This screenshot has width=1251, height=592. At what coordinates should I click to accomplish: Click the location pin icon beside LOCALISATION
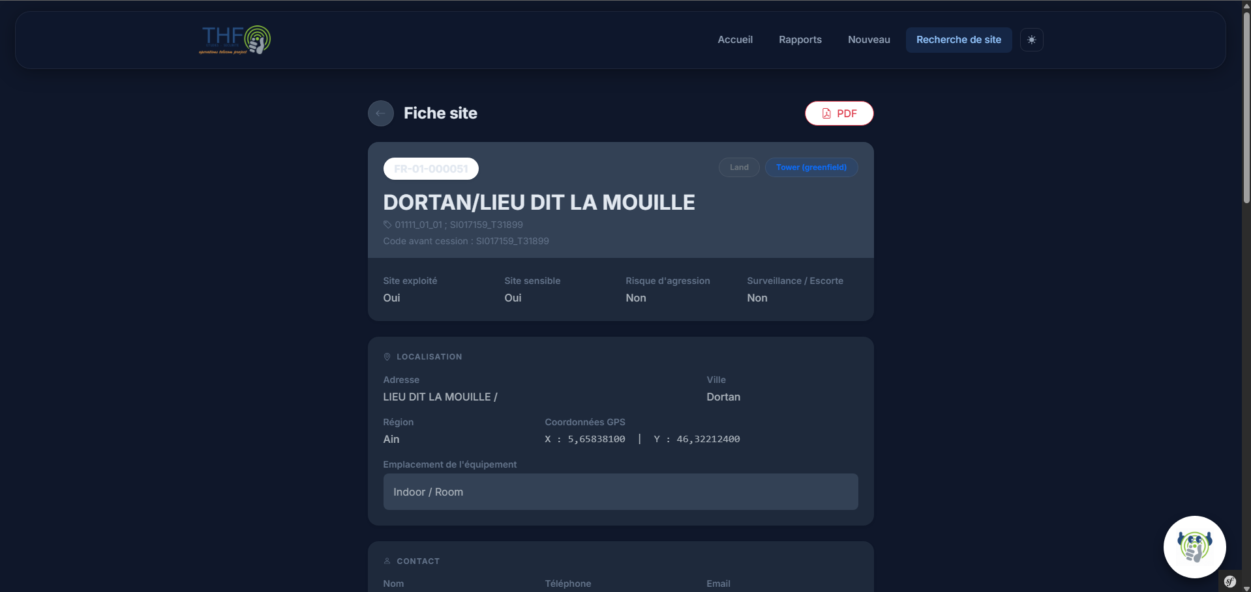coord(387,356)
